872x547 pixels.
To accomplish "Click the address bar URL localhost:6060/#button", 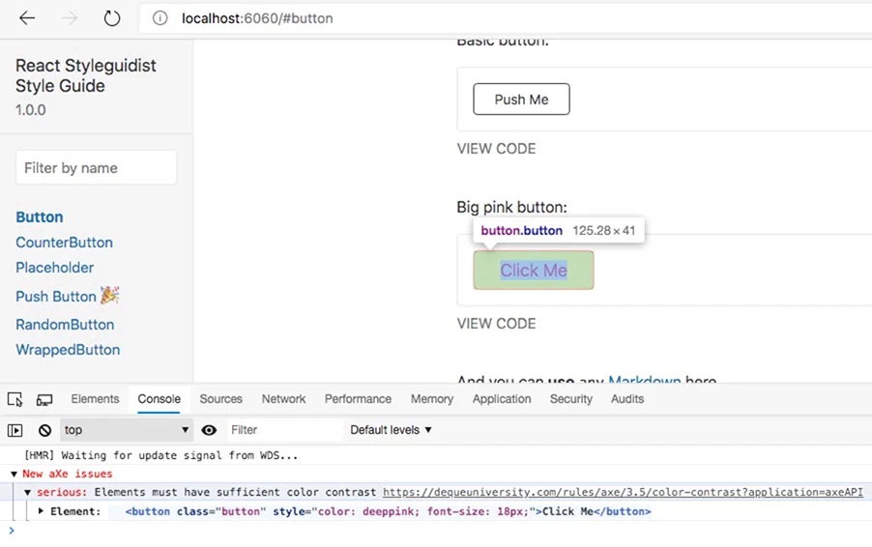I will pyautogui.click(x=257, y=18).
